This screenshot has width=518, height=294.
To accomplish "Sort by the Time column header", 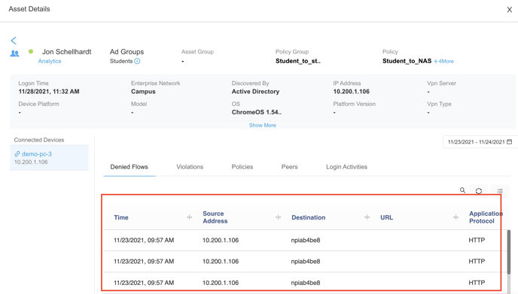I will pos(121,217).
